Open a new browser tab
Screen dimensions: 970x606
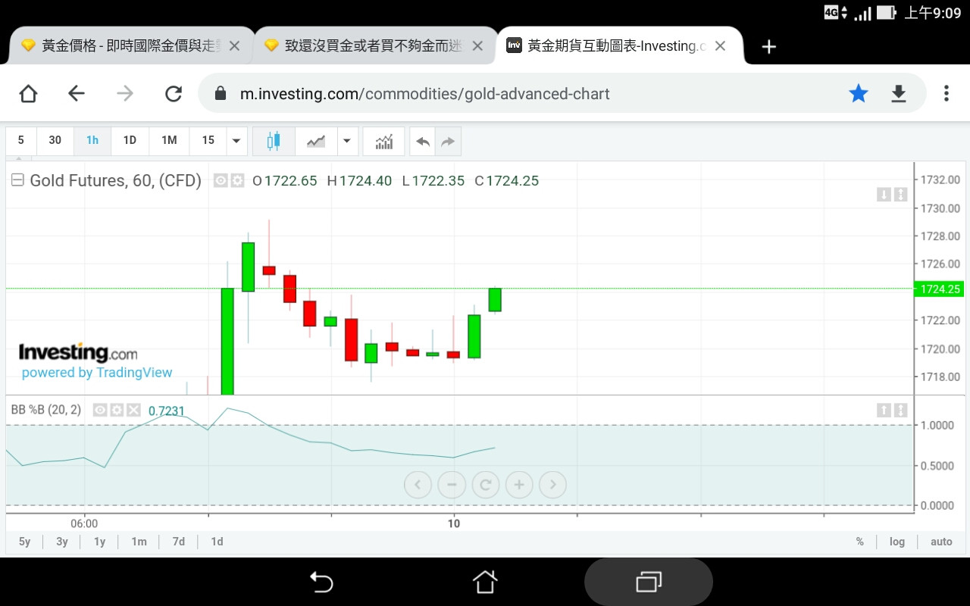tap(768, 46)
